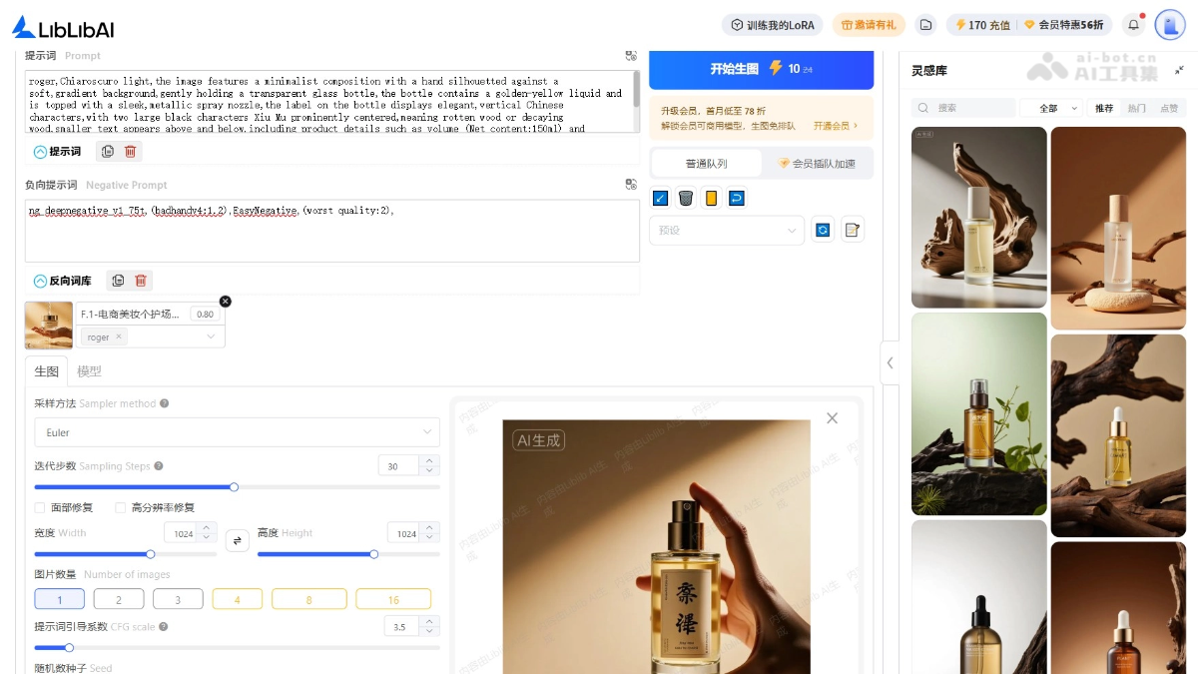Enable the 面部修复 checkbox

[41, 507]
